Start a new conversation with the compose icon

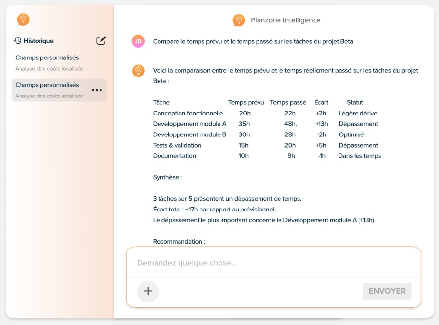[x=100, y=41]
